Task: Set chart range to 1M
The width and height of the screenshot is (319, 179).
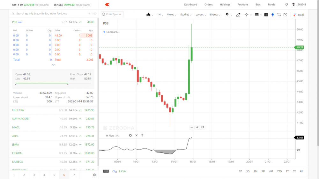Action: point(256,171)
